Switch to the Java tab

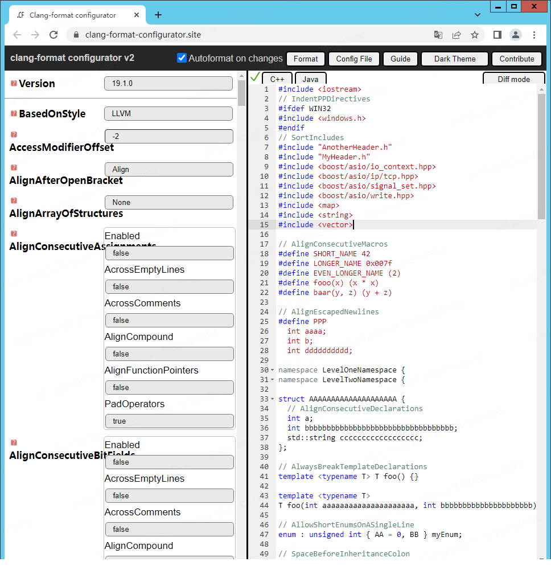click(310, 79)
